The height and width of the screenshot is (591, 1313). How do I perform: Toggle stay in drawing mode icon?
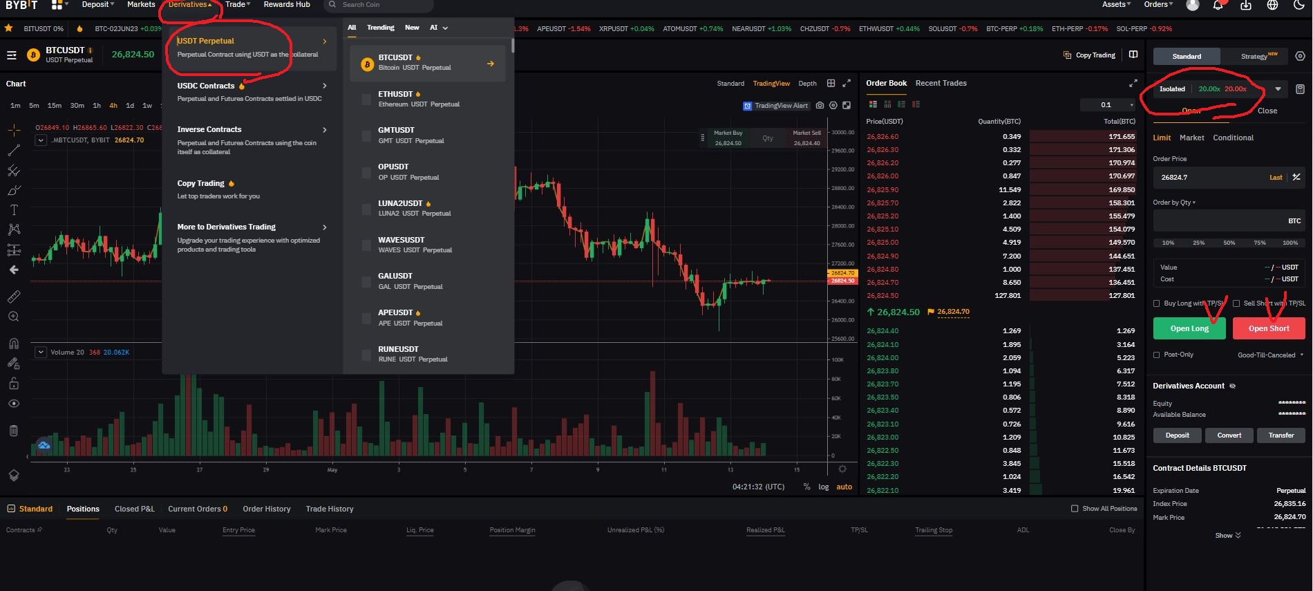[x=14, y=364]
